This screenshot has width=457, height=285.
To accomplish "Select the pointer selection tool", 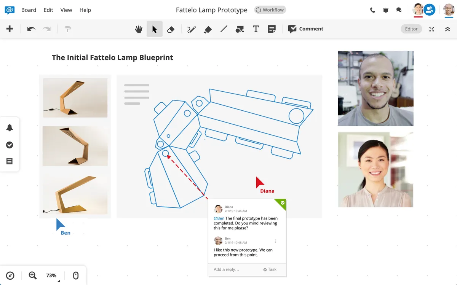I will (x=155, y=29).
